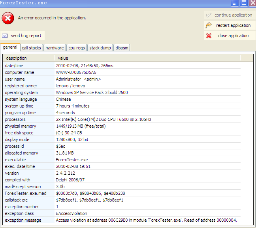Screen dimensions: 256x228
Task: Click the envelope icon for bug report
Action: [x=5, y=36]
